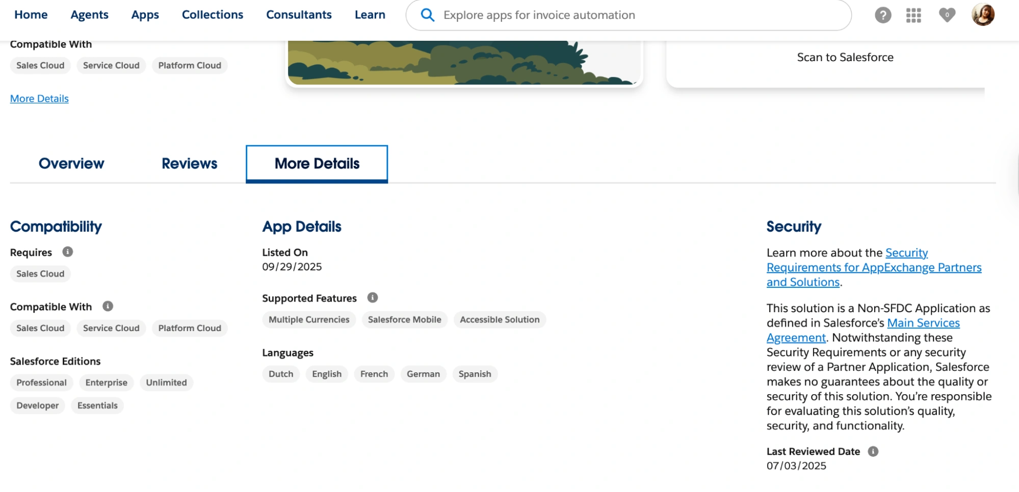
Task: Focus the Explore apps search field
Action: coord(629,15)
